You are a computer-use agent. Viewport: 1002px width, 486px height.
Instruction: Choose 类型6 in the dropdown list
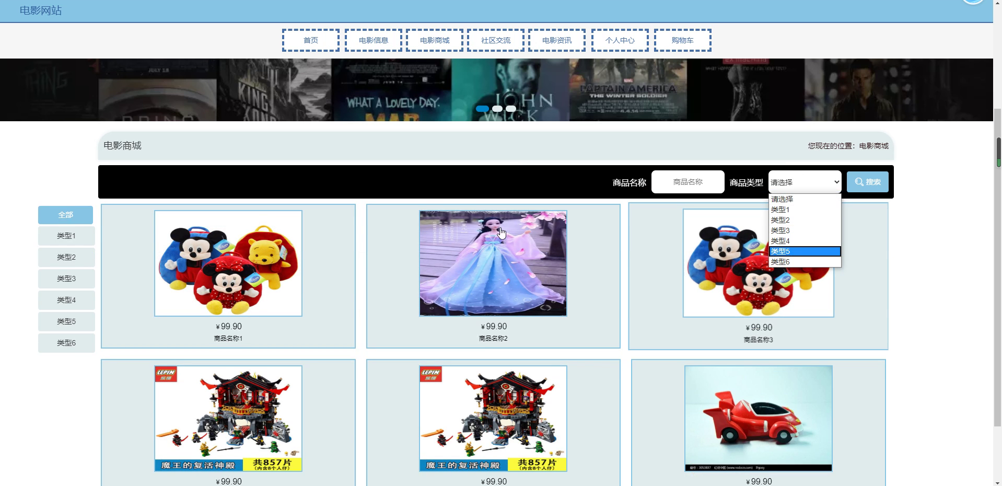[x=805, y=262]
